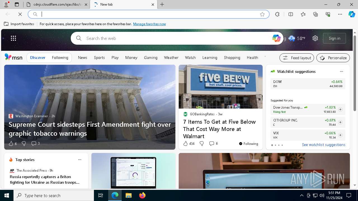Open the Weather category

coord(171,58)
